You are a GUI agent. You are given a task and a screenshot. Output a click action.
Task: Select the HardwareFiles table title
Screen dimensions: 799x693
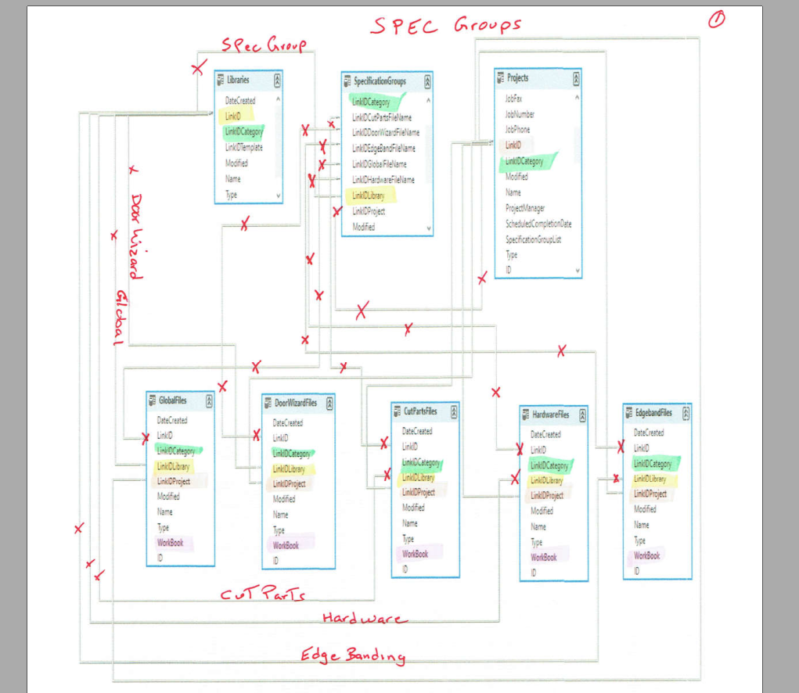(x=550, y=415)
